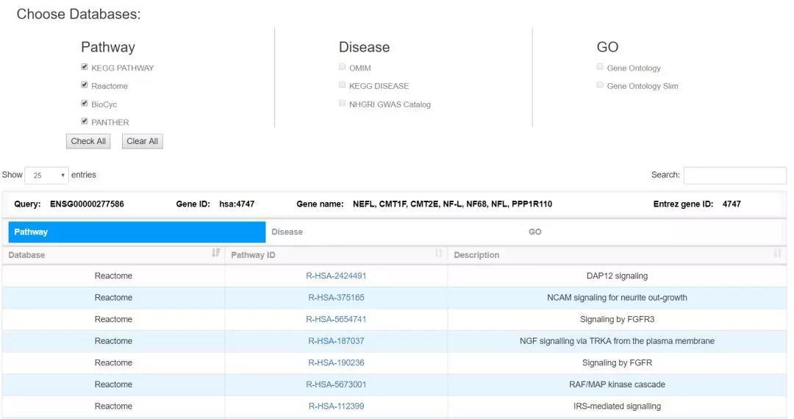Check the NHGRI GWAS Catalog box
794x419 pixels.
coord(343,103)
